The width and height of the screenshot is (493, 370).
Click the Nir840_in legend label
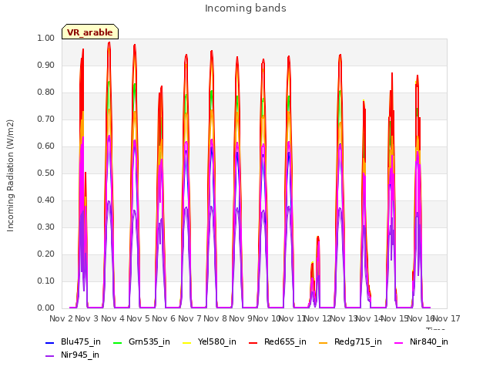429,341
